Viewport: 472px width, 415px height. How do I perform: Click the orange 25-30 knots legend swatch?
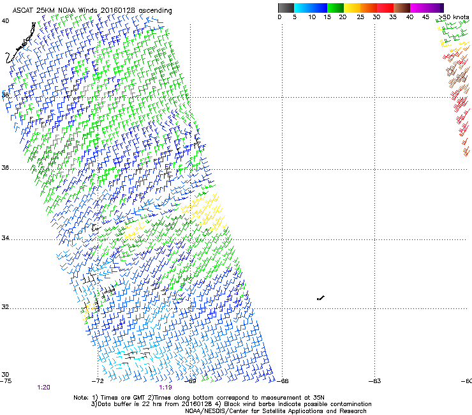(x=369, y=8)
